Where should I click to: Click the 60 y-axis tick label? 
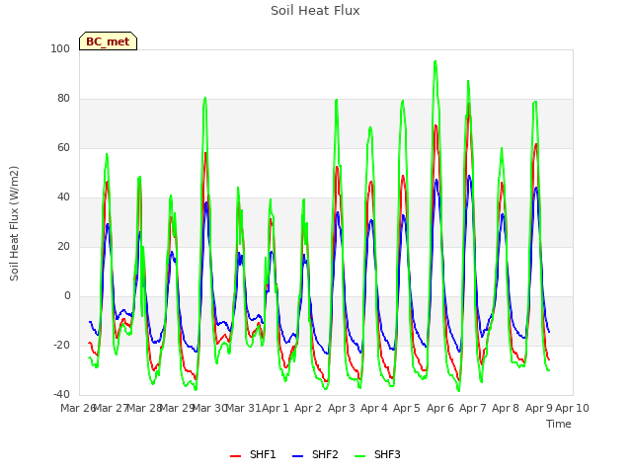click(x=63, y=147)
